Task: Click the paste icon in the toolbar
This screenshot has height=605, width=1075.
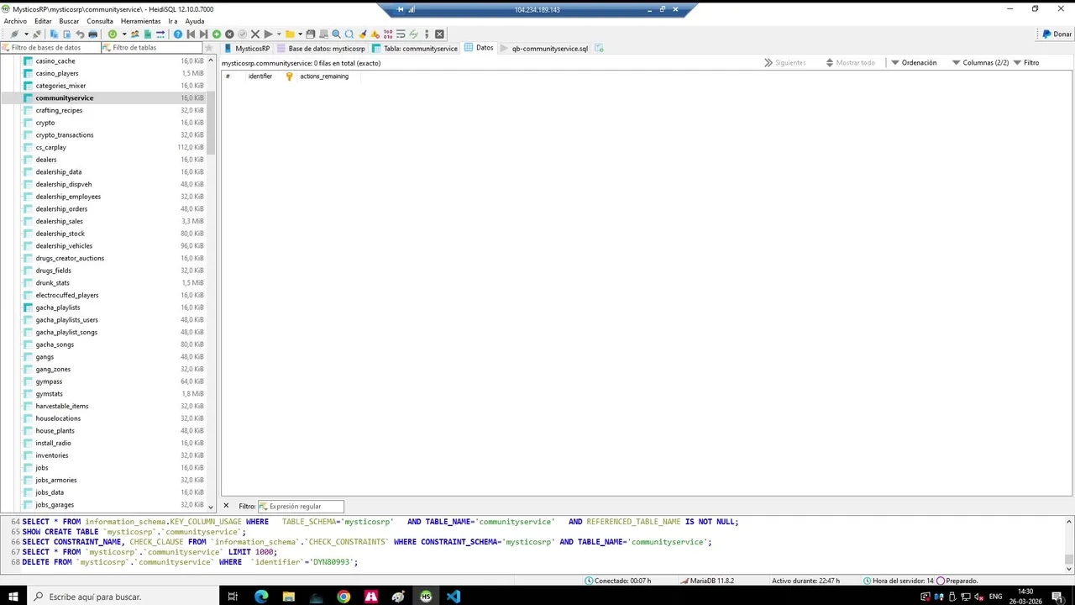Action: (x=67, y=34)
